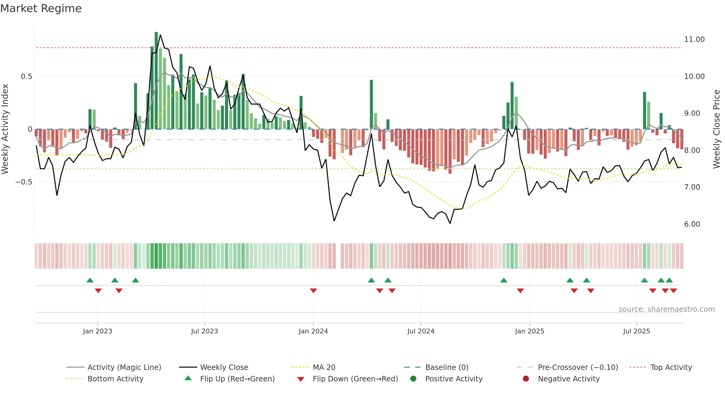Click the 10.00 price axis tick
Viewport: 725px width, 407px height.
(x=694, y=77)
